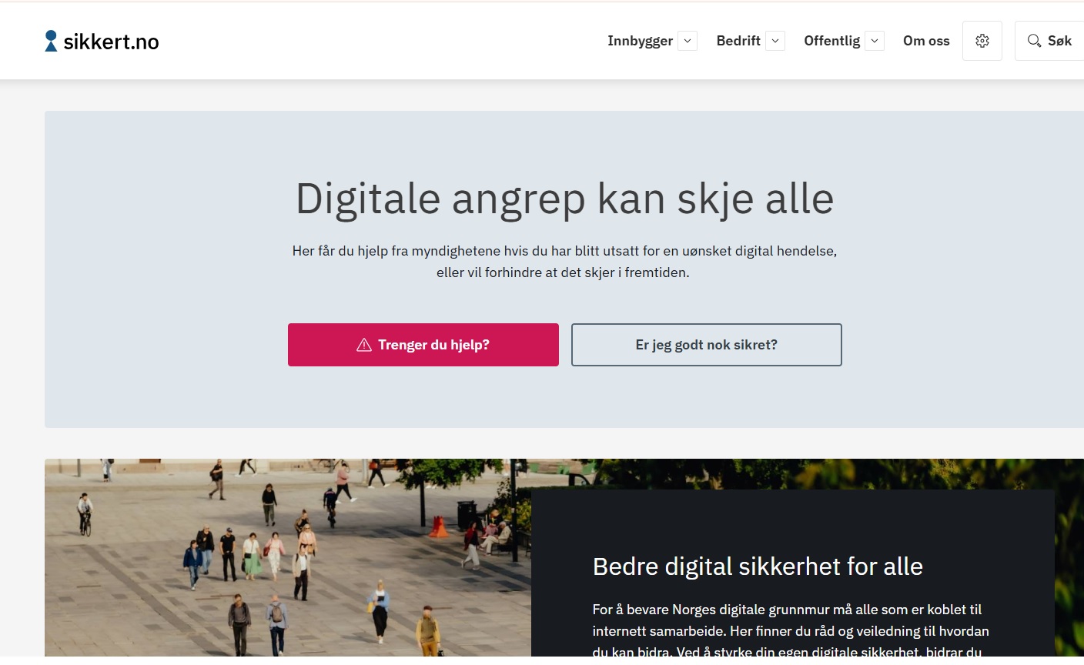Go to homepage via sikkert.no wordmark
Screen dimensions: 1084x665
tap(111, 42)
